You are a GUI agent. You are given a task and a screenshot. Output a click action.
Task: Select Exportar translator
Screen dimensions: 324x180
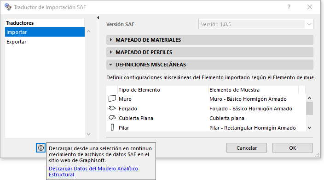[x=45, y=42]
